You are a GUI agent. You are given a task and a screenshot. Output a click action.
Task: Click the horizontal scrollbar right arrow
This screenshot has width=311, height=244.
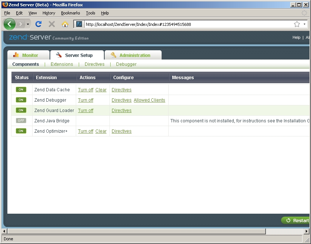(307, 231)
